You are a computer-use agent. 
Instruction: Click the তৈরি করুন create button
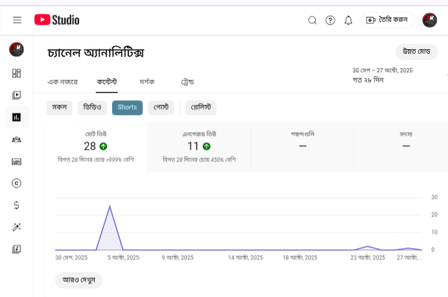pos(388,20)
